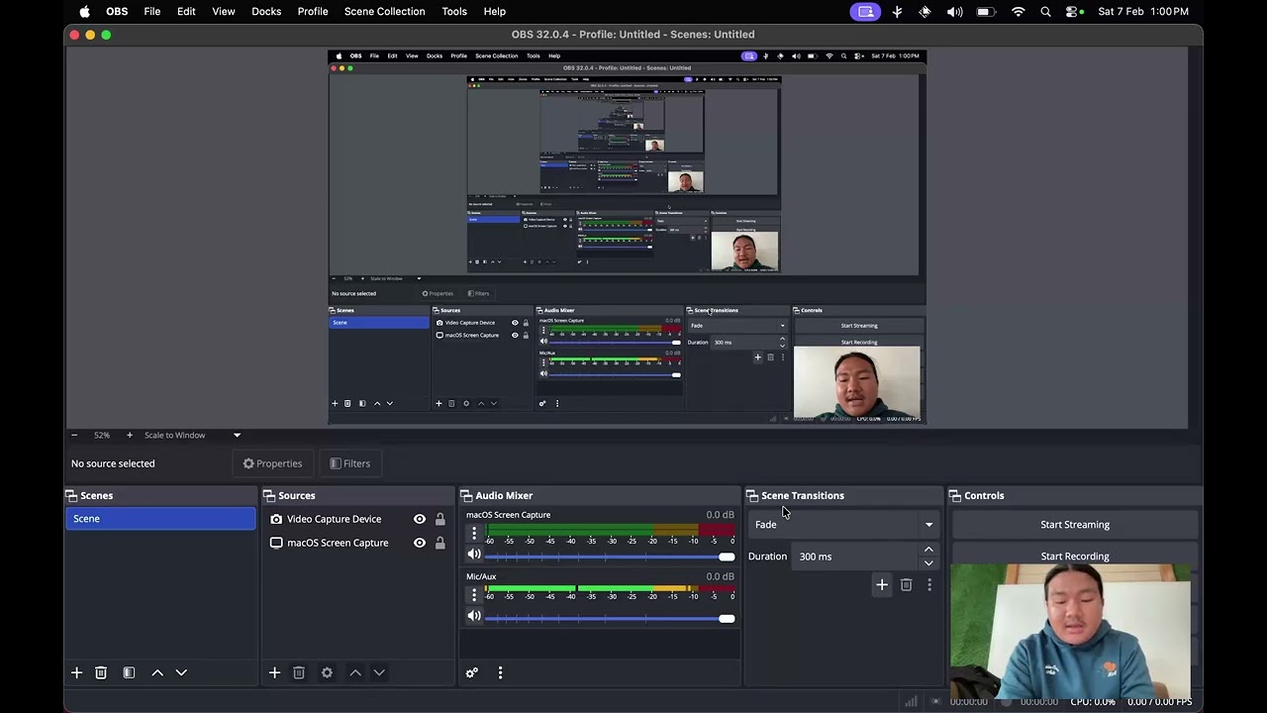The image size is (1267, 713).
Task: Open the OBS application menu
Action: pyautogui.click(x=117, y=12)
